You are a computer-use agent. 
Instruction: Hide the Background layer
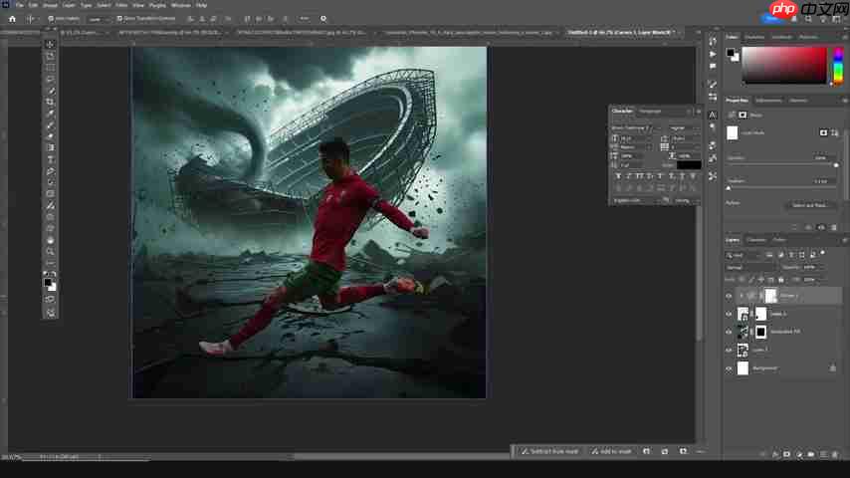pyautogui.click(x=729, y=368)
